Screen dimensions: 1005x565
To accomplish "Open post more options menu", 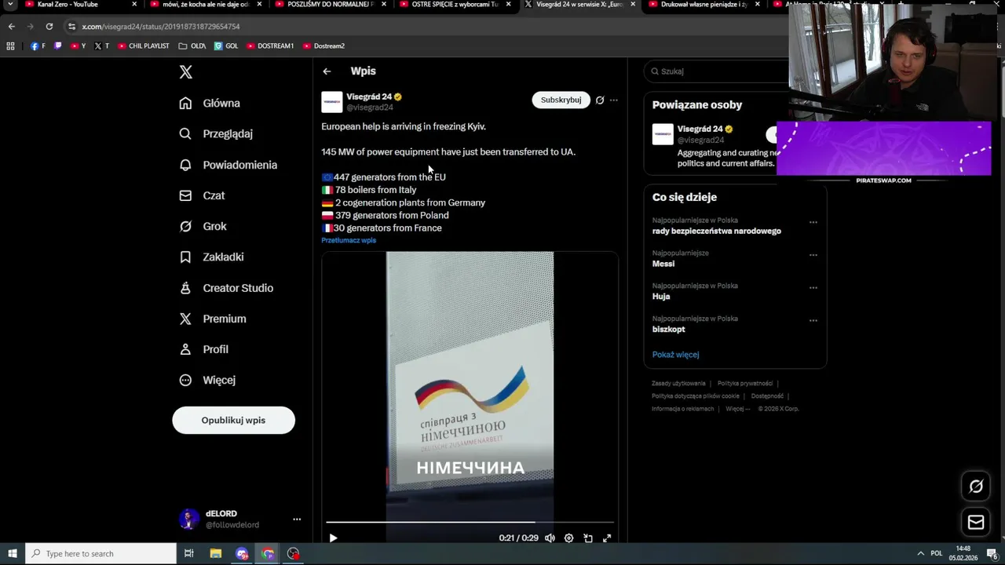I will [614, 100].
